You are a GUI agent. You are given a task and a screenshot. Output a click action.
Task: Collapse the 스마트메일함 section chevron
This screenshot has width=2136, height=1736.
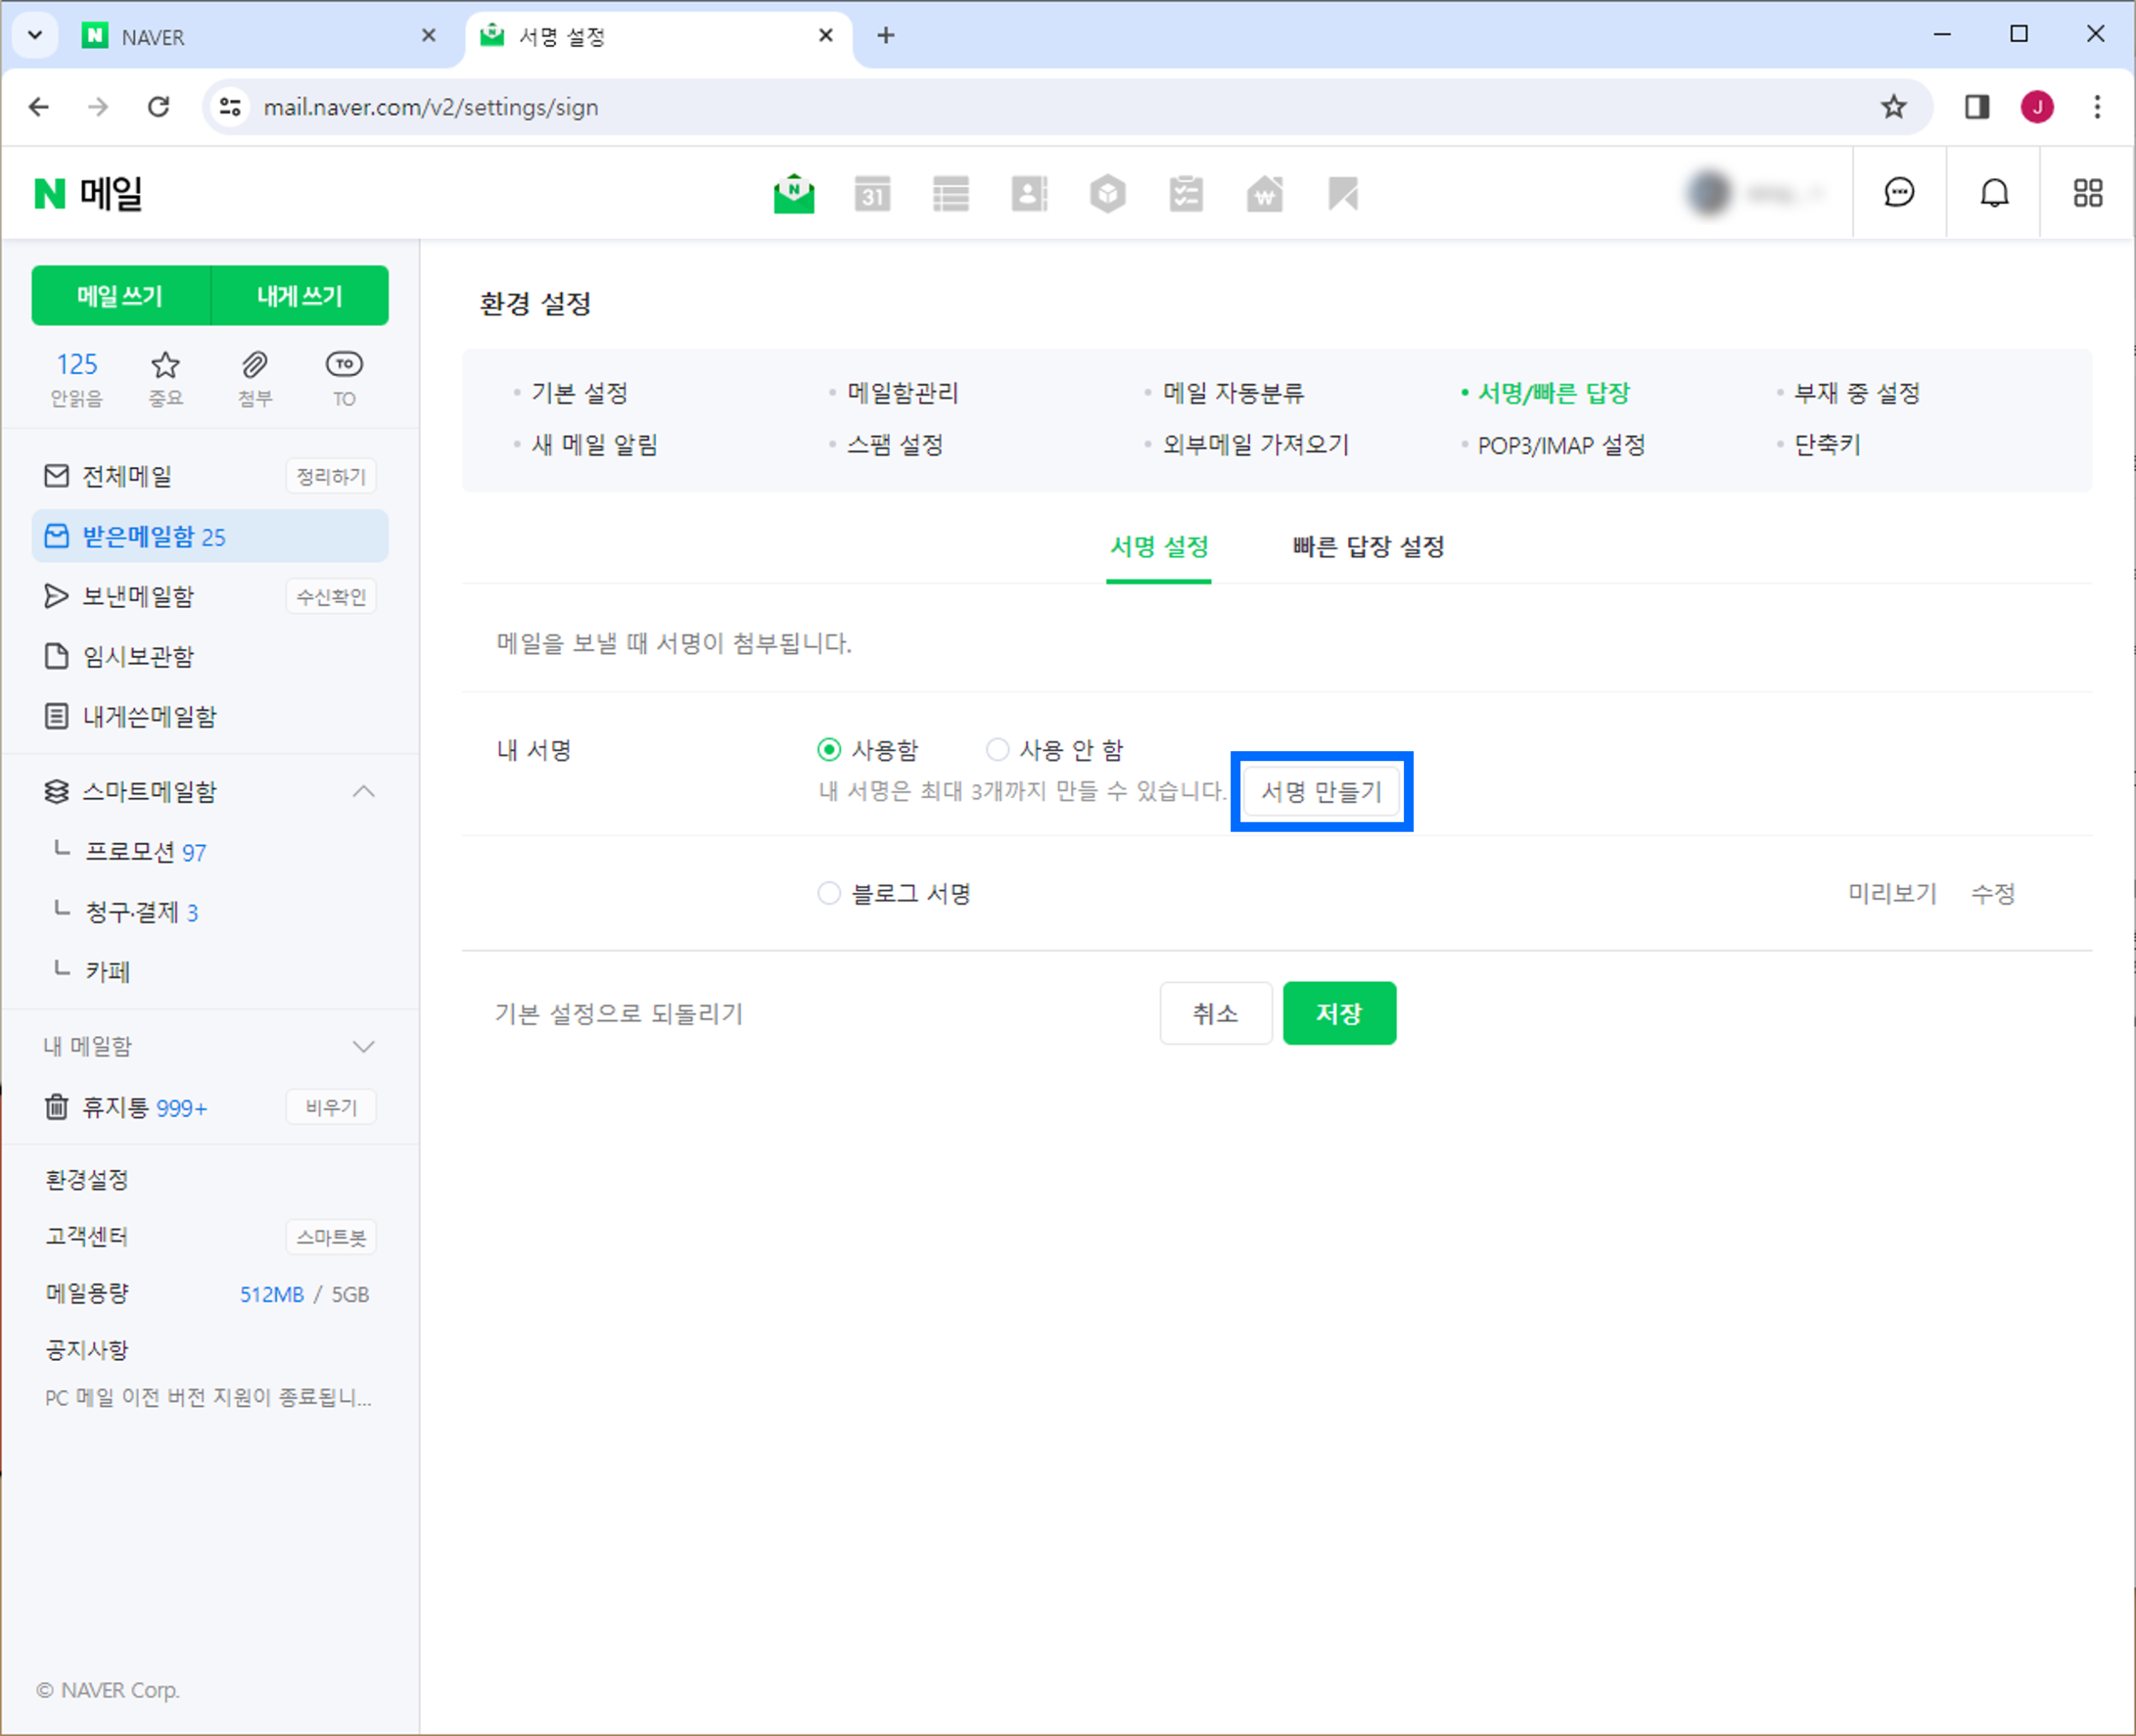coord(364,792)
